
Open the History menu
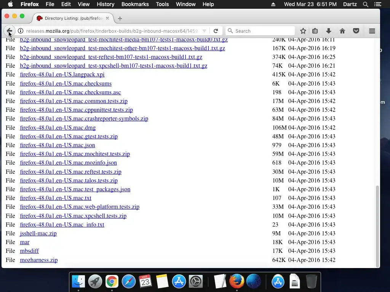click(x=105, y=4)
